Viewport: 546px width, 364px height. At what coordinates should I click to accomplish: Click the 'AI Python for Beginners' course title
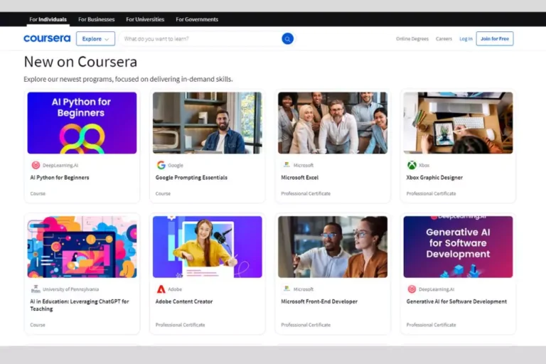click(60, 178)
